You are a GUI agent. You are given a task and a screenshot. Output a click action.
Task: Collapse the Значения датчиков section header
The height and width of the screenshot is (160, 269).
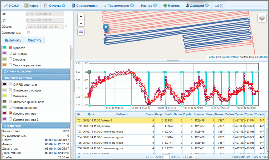36,78
